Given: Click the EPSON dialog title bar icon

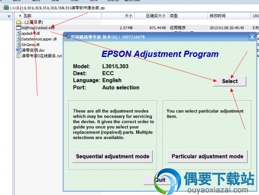Looking at the screenshot, I should coord(67,37).
